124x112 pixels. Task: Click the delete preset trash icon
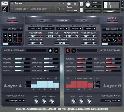(x=63, y=9)
